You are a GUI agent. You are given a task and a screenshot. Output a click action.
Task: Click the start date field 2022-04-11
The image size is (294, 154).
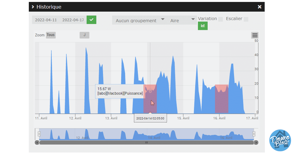46,20
